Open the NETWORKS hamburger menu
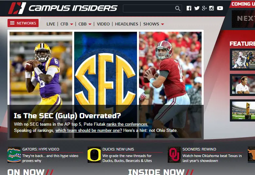The width and height of the screenshot is (255, 175). pos(23,23)
